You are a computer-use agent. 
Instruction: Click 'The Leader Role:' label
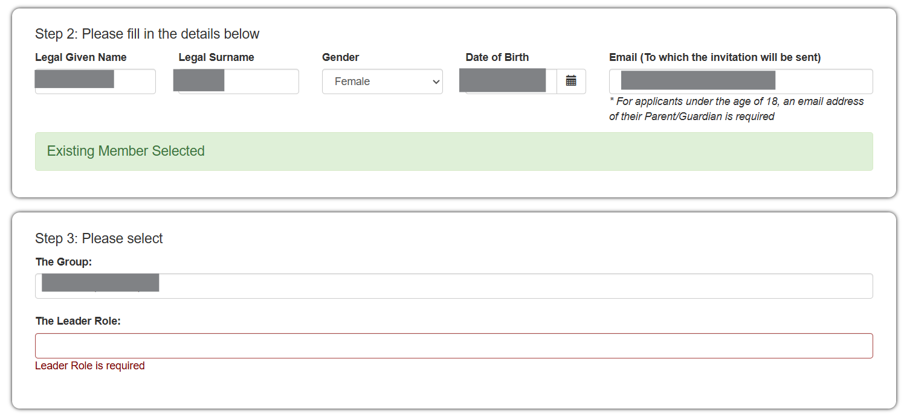click(x=78, y=321)
